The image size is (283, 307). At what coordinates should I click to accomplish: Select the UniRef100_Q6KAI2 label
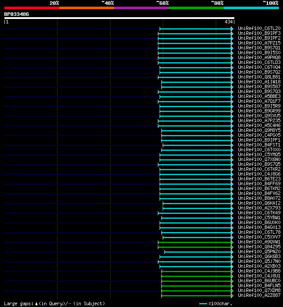259,203
